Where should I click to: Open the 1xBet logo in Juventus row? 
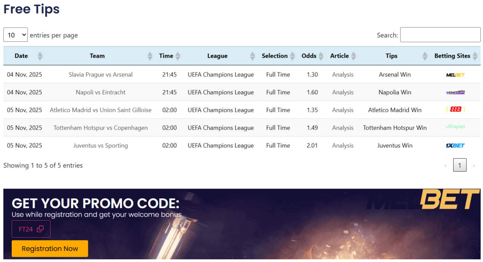tap(455, 146)
